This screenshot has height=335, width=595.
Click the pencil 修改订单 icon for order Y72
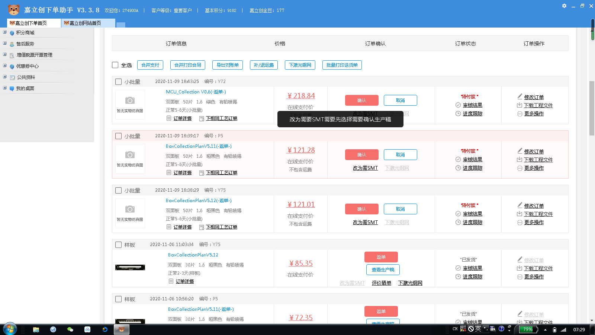(x=520, y=96)
